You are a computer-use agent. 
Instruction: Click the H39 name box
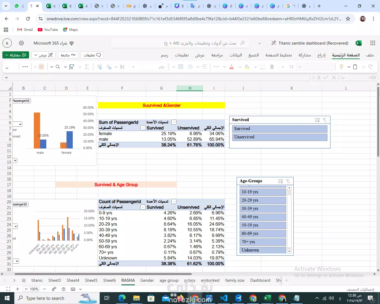360,77
